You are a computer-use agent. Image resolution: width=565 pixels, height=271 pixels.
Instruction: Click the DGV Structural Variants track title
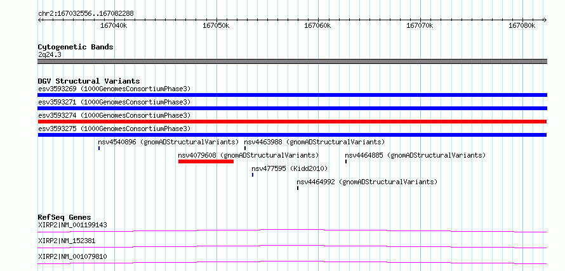89,81
